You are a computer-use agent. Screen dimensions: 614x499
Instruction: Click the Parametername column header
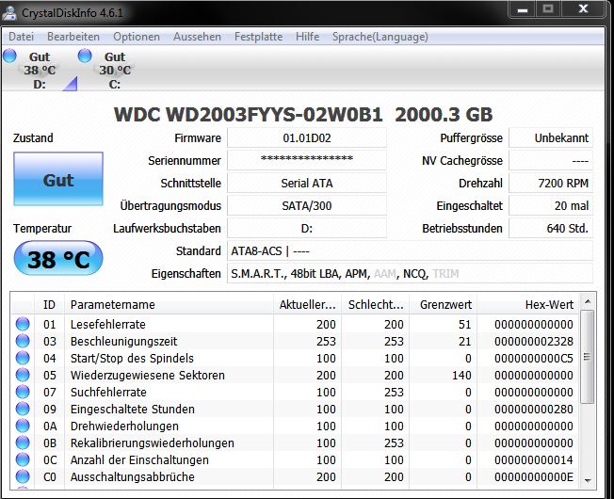point(169,304)
